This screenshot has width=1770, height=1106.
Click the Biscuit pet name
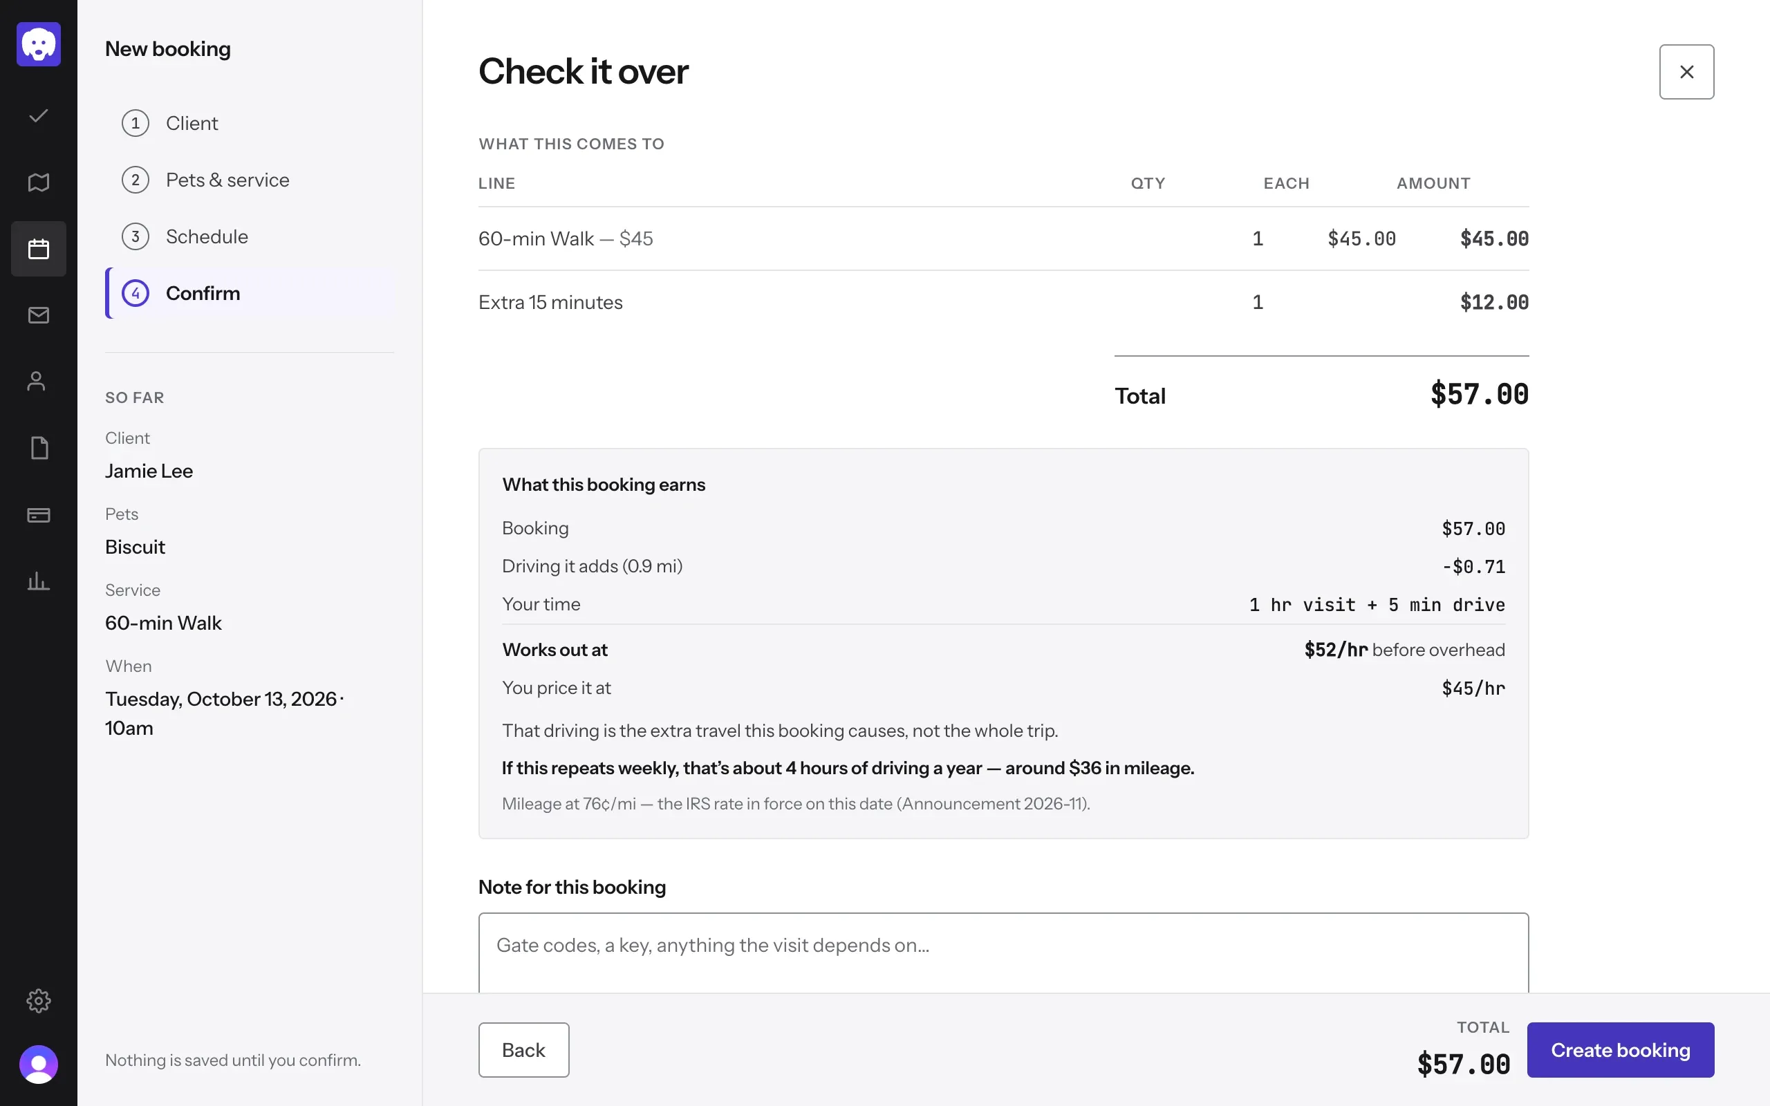pos(136,547)
